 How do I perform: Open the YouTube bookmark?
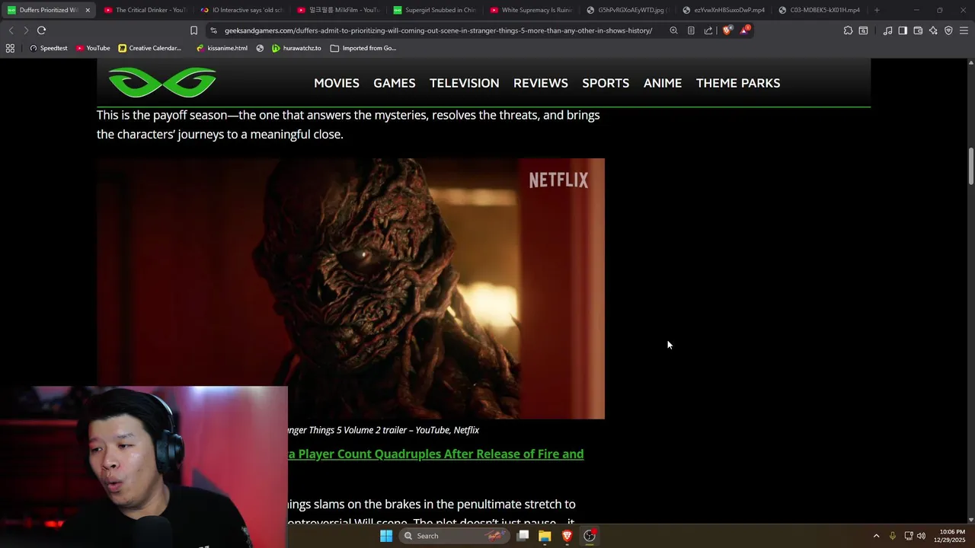coord(93,48)
